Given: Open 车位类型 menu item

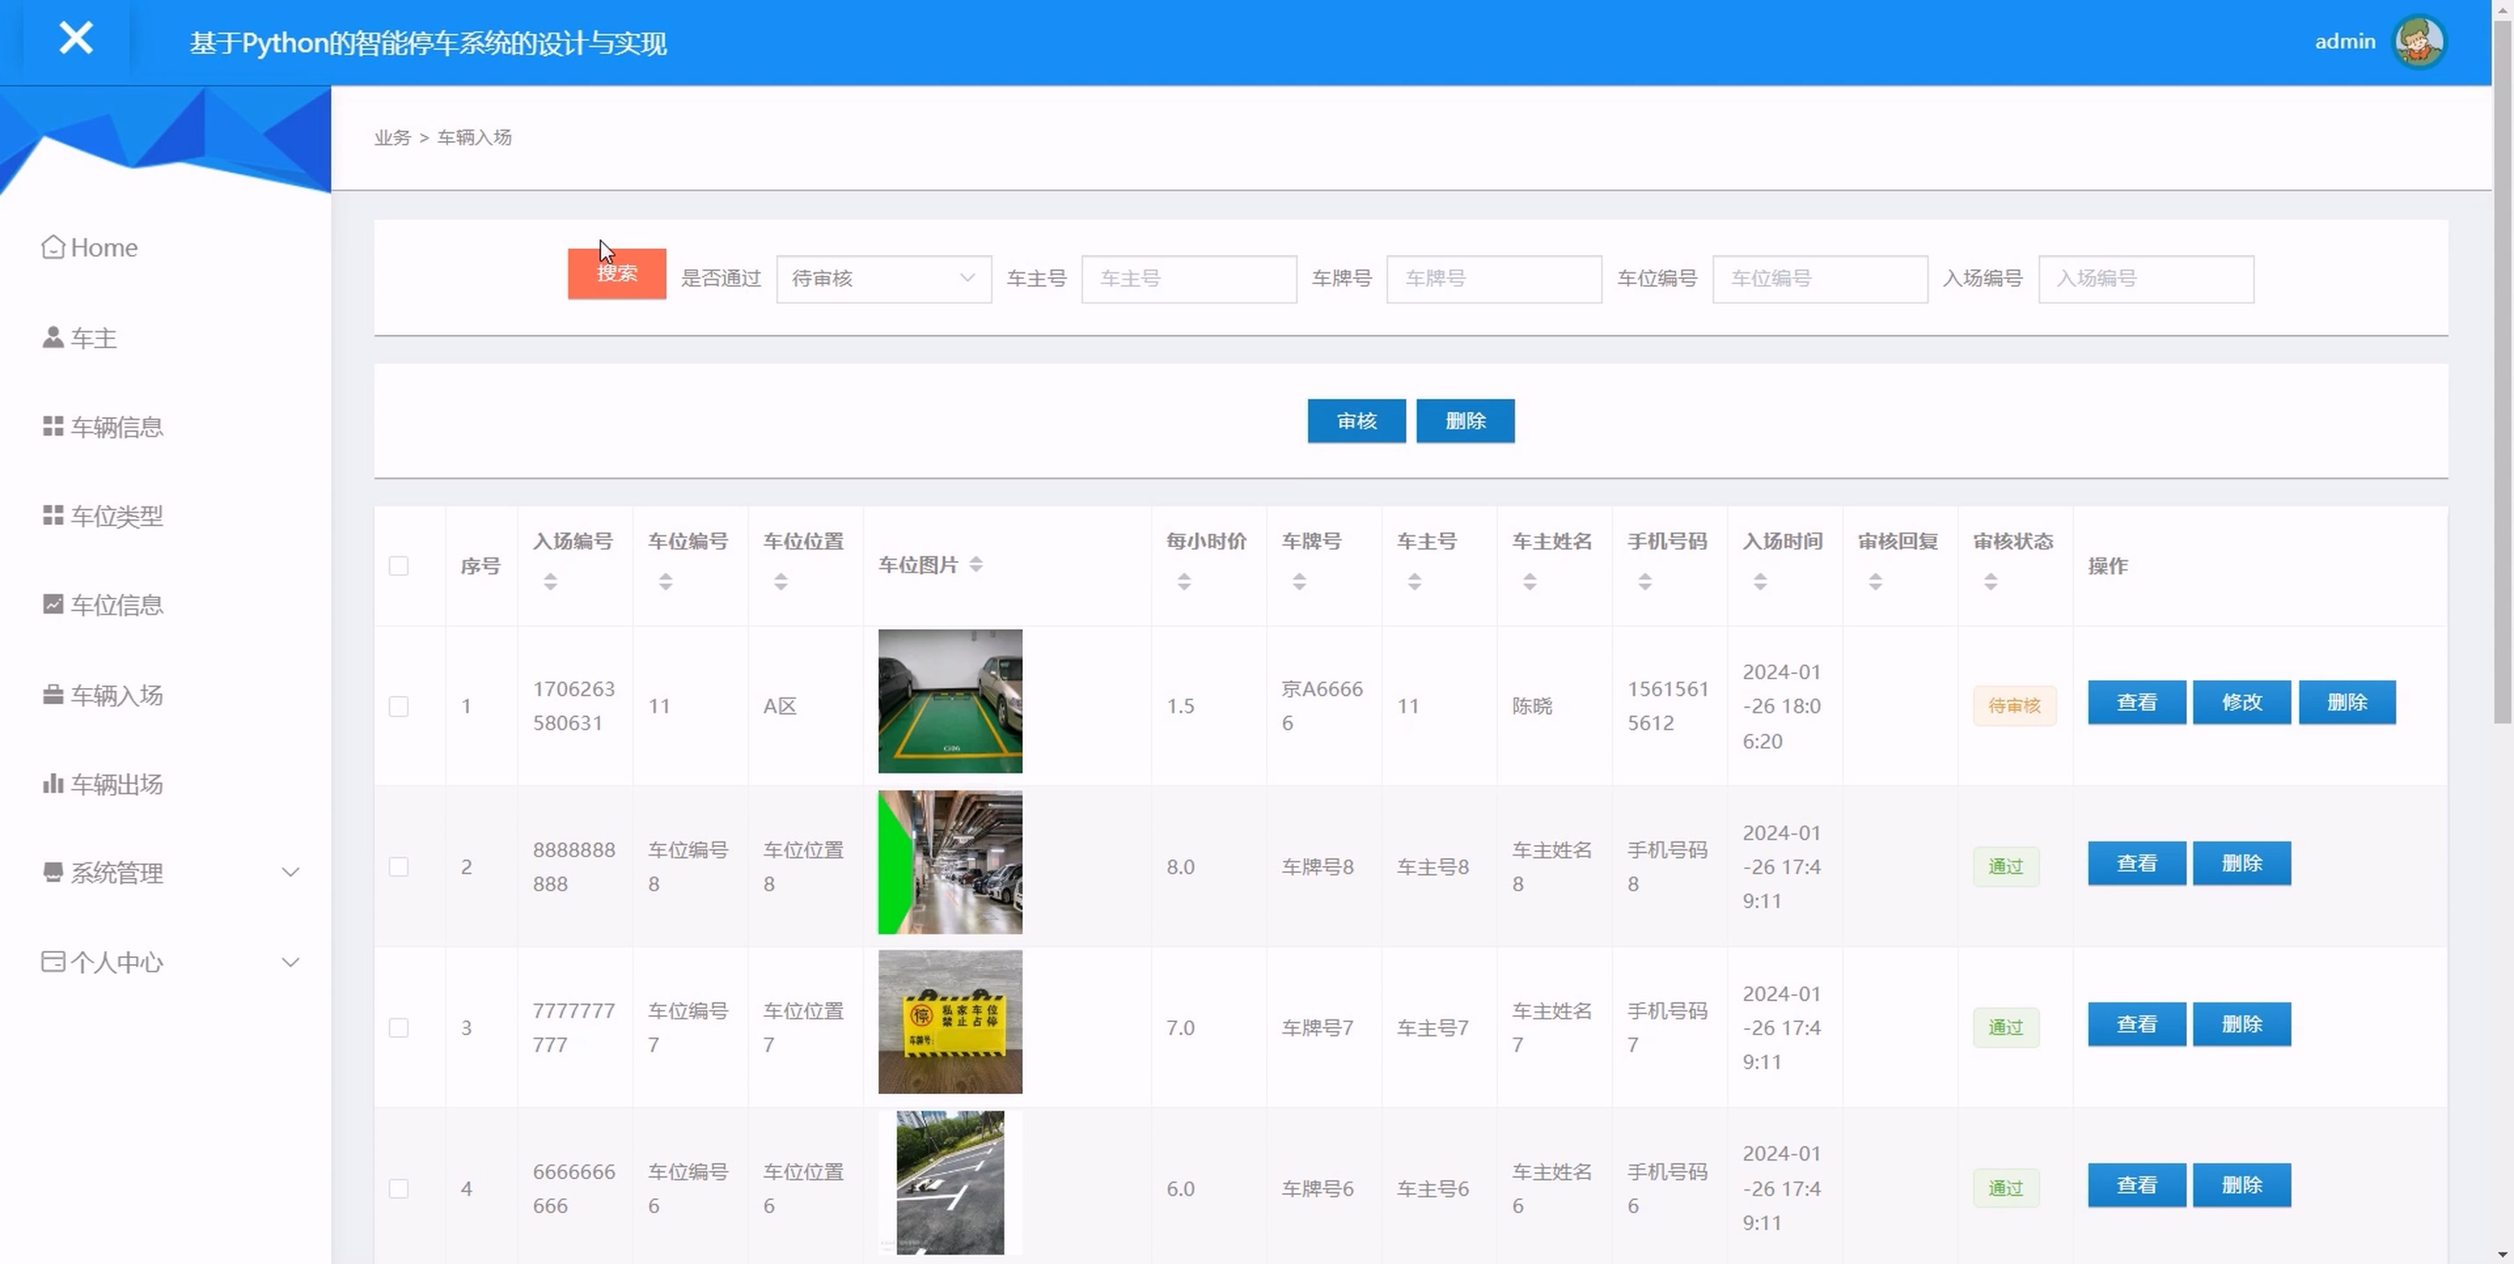Looking at the screenshot, I should (x=116, y=515).
